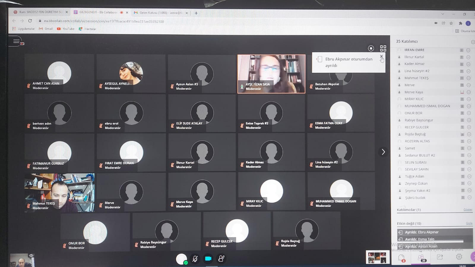This screenshot has height=267, width=475.
Task: Open attendee controls for ONUR BOR
Action: point(469,113)
